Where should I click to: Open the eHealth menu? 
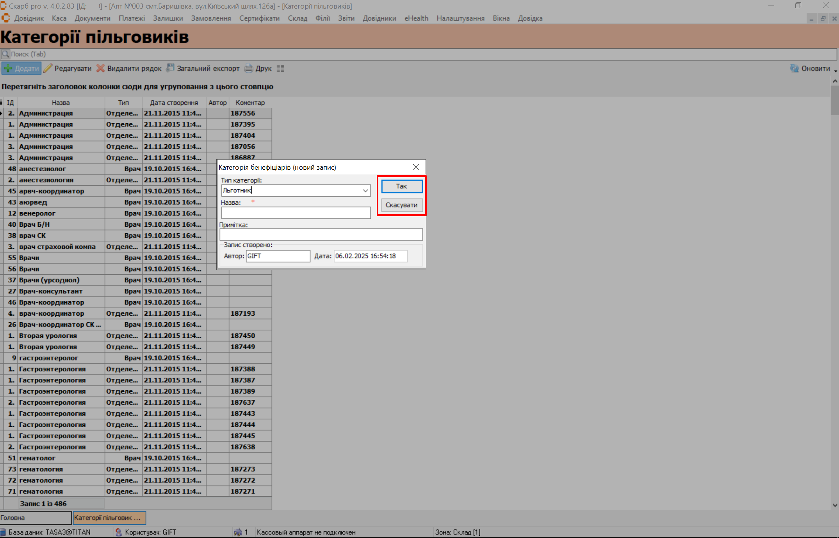416,18
